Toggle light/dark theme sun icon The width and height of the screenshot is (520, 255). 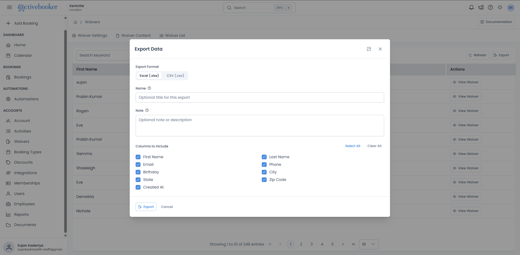[500, 8]
